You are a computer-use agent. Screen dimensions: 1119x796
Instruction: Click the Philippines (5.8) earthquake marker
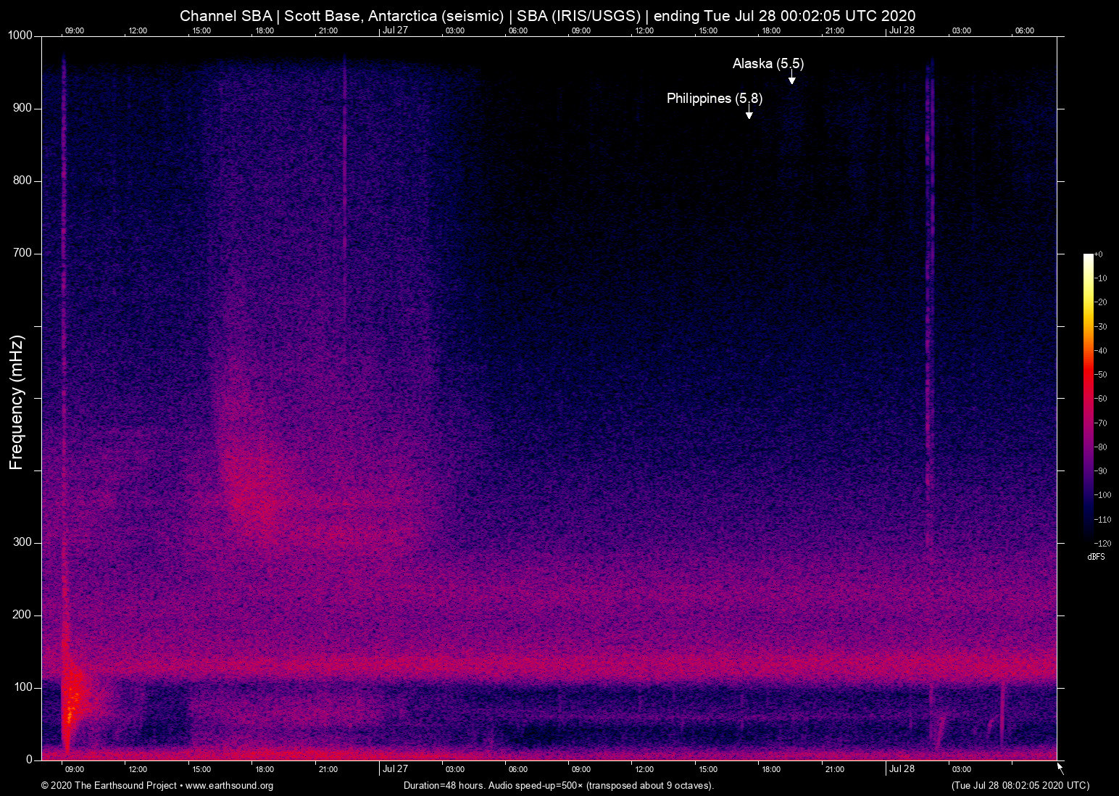point(714,99)
